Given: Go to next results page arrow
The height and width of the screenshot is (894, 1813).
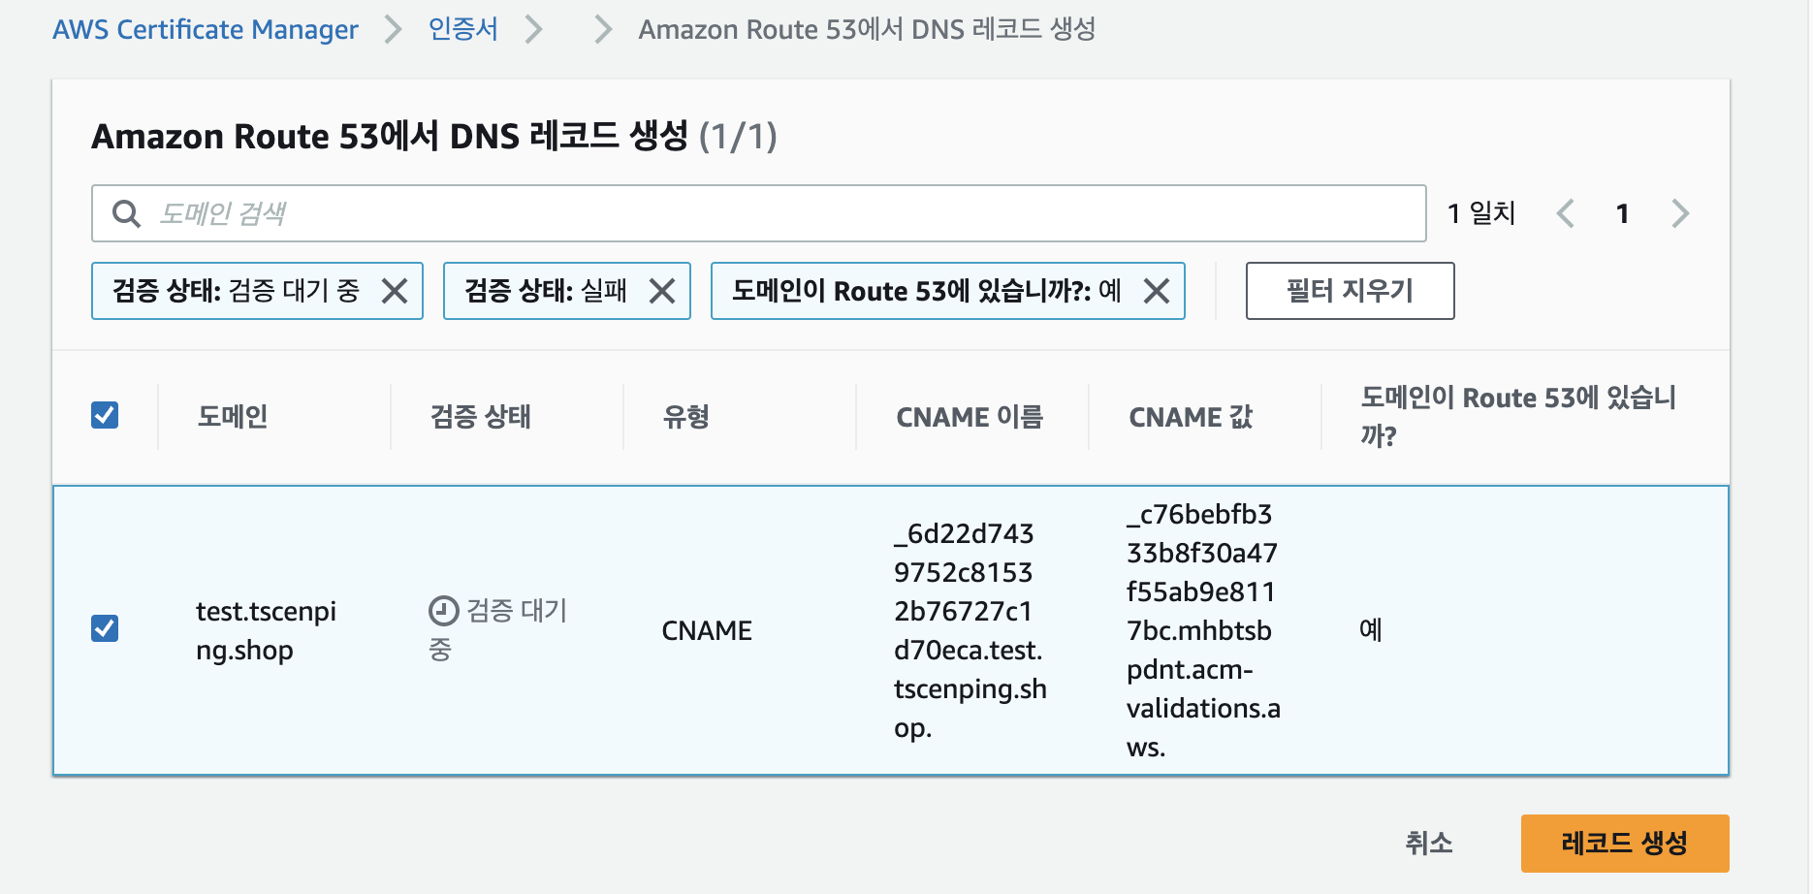Looking at the screenshot, I should pyautogui.click(x=1680, y=213).
